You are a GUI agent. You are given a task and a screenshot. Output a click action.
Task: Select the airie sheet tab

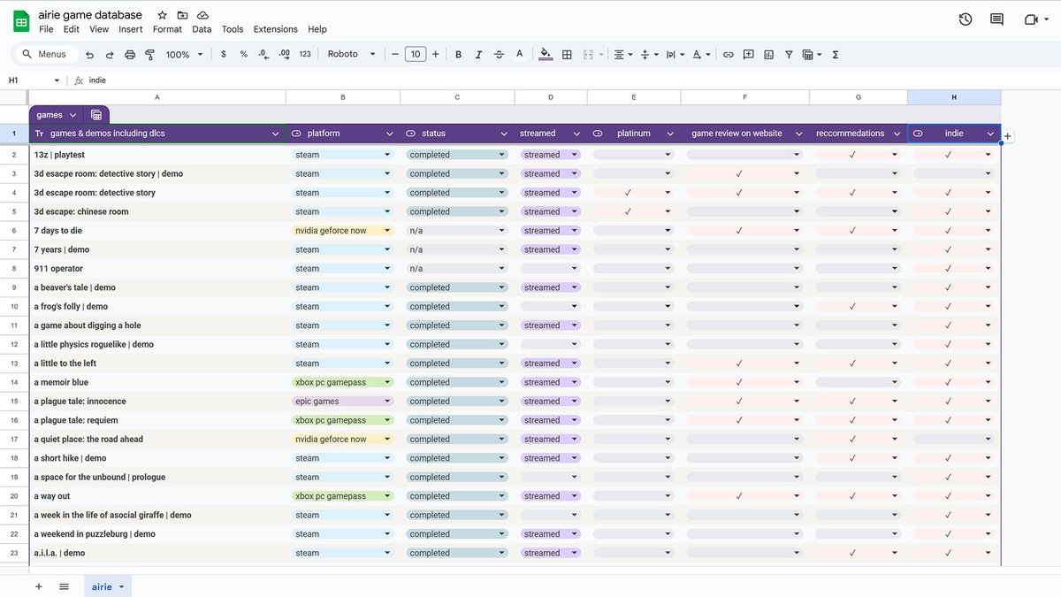108,586
